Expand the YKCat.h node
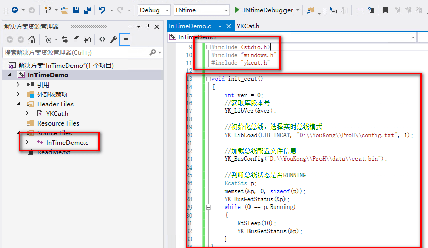This screenshot has width=428, height=248. 27,113
